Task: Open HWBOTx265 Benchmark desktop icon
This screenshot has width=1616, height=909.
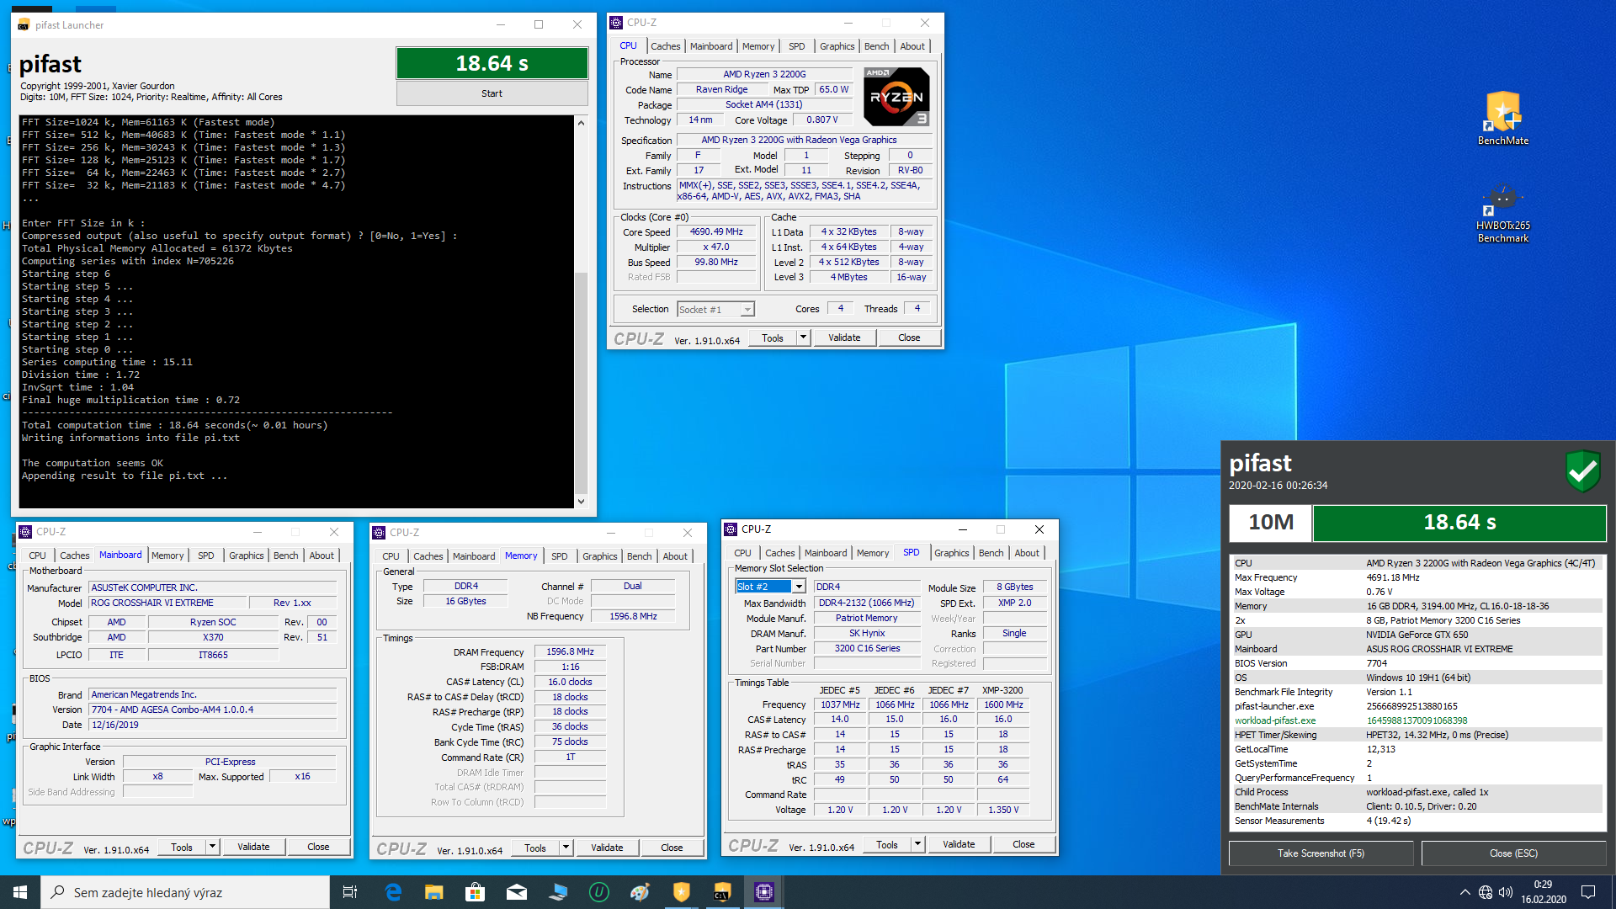Action: [1502, 213]
